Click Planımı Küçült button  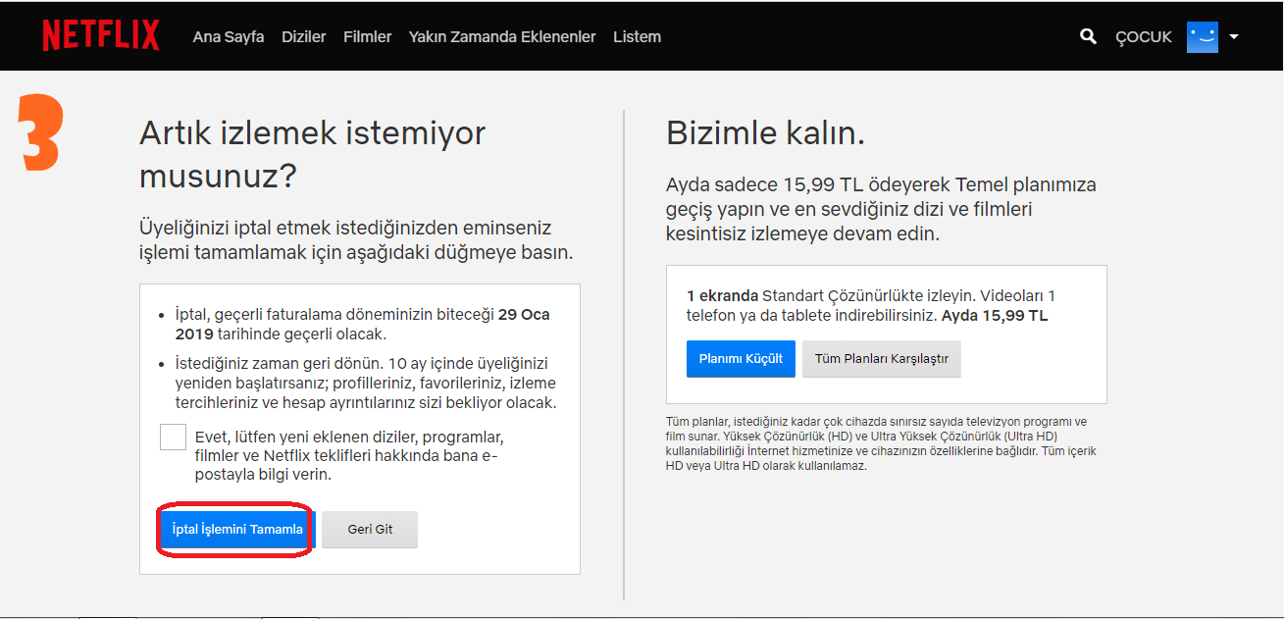(x=741, y=358)
